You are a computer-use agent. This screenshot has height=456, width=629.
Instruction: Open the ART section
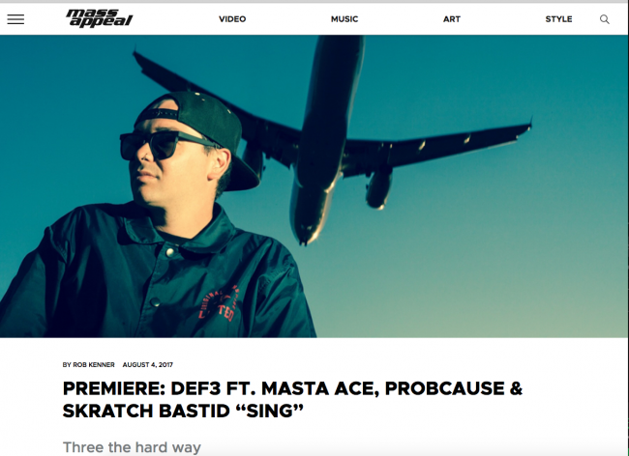pos(452,19)
